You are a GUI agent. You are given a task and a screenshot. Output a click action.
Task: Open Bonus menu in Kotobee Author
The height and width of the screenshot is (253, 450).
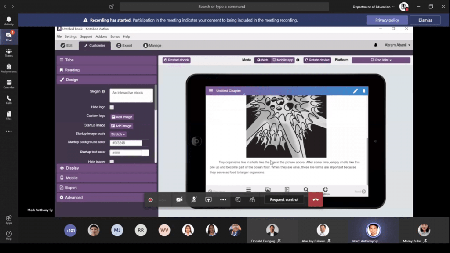(x=115, y=36)
